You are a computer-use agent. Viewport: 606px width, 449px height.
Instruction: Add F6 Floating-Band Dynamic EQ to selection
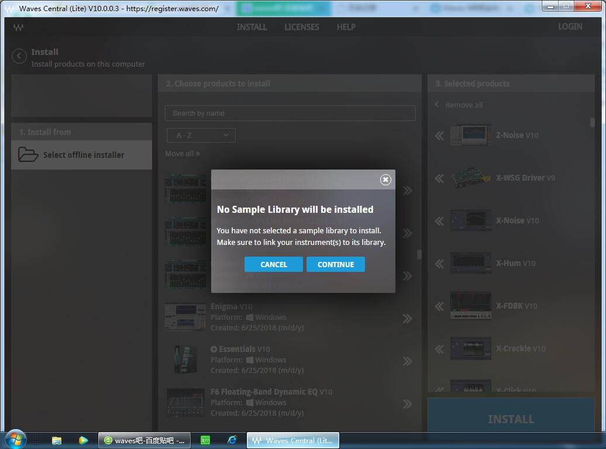point(407,404)
